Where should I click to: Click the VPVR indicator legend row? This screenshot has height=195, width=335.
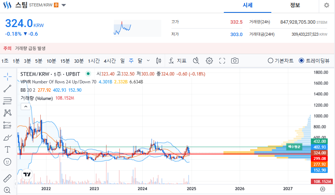[x=82, y=82]
